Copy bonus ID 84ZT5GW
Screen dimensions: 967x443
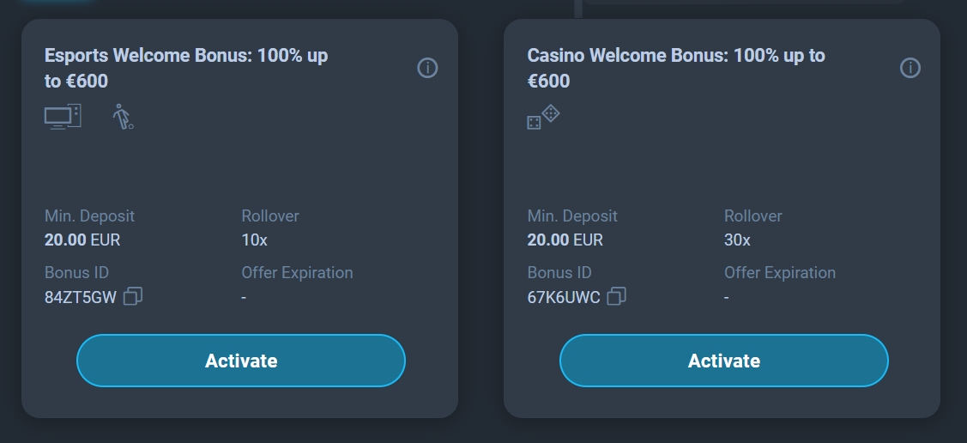133,297
